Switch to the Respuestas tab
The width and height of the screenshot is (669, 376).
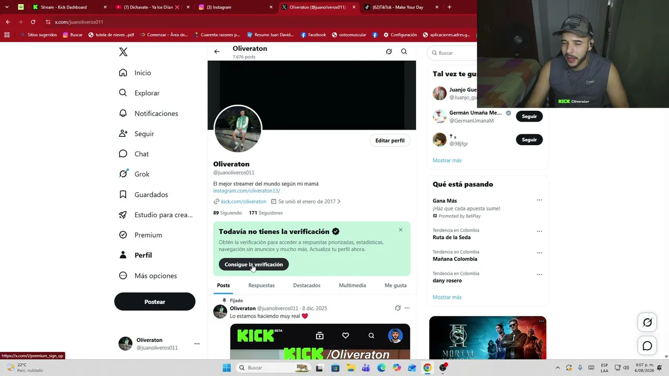(x=261, y=285)
